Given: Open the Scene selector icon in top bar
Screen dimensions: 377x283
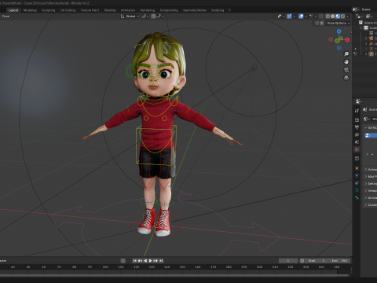Looking at the screenshot, I should point(356,9).
